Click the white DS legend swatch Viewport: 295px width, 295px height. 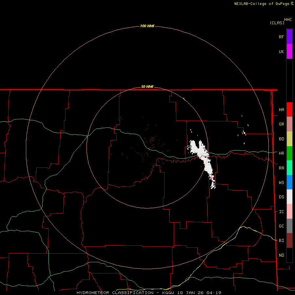coord(289,197)
